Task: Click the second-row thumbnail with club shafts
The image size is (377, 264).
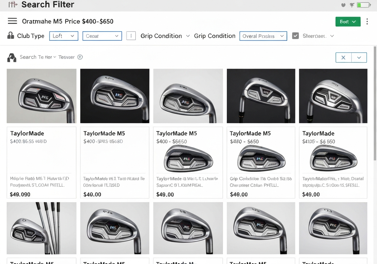Action: (x=42, y=228)
